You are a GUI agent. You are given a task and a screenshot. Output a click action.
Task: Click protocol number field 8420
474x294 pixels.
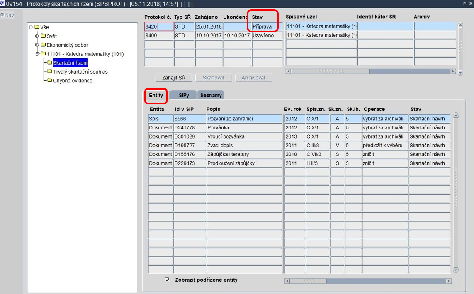(159, 26)
